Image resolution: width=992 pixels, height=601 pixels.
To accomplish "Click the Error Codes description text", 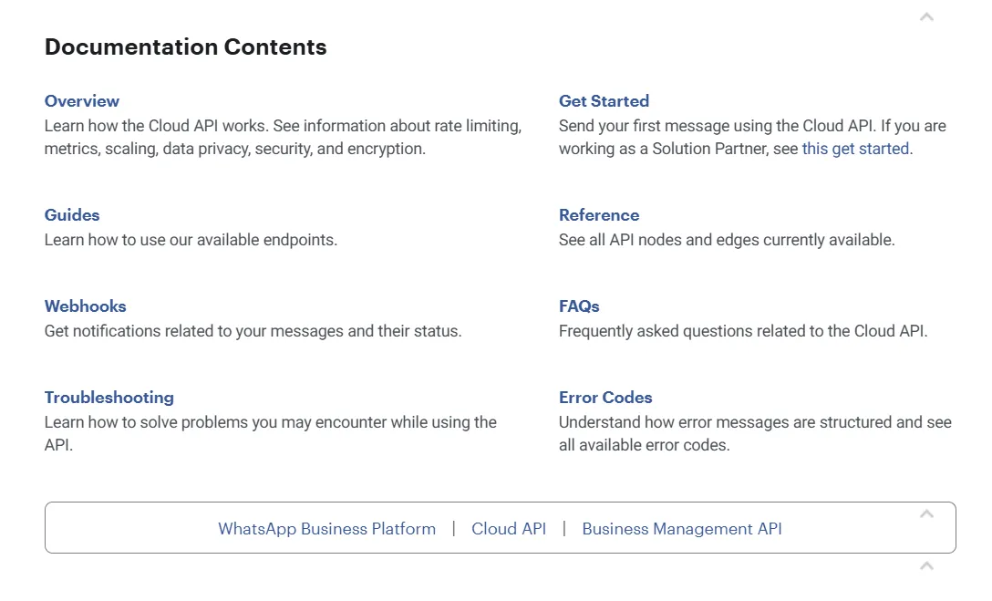I will [x=755, y=433].
